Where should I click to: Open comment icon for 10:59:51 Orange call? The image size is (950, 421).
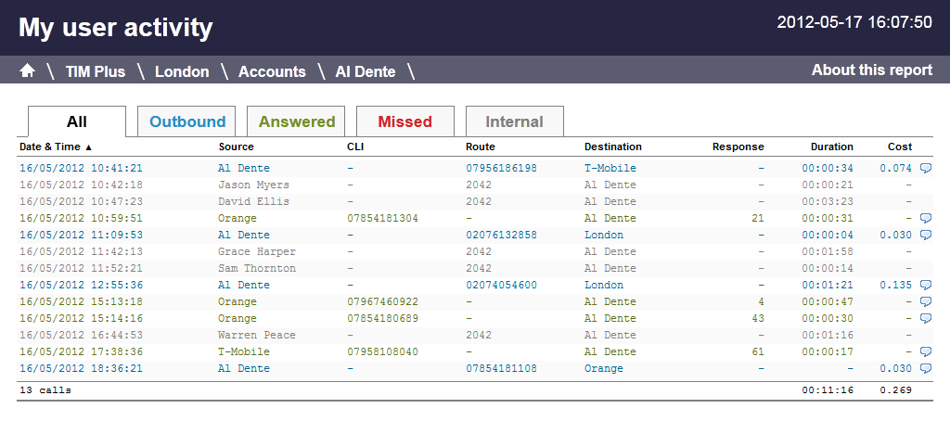925,218
